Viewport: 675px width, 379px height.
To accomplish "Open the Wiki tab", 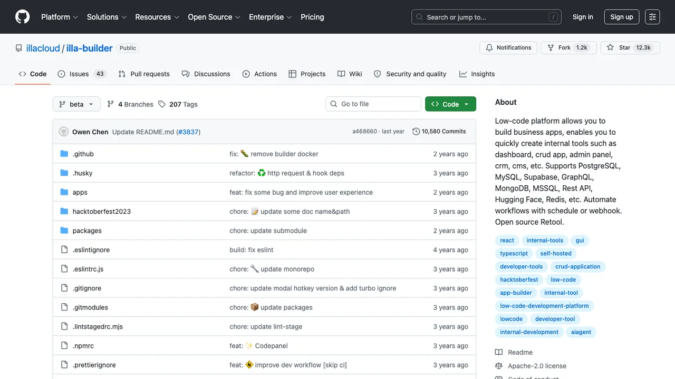I will [350, 74].
